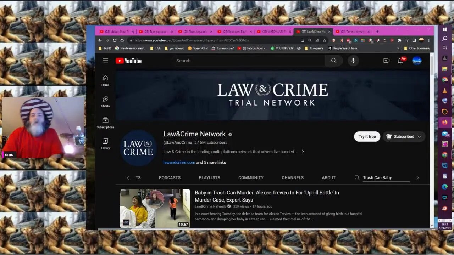Open the LIVE bookmark folder

155,48
